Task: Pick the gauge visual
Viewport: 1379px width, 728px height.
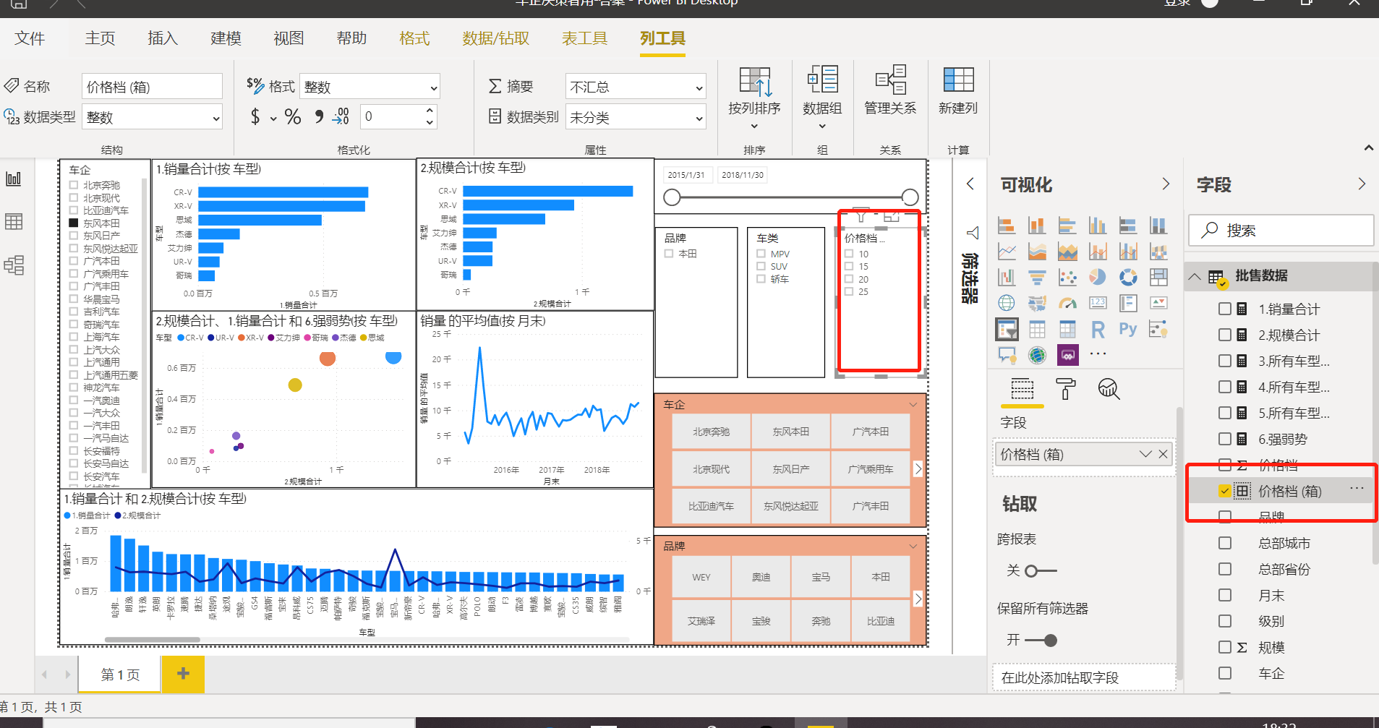Action: 1067,303
